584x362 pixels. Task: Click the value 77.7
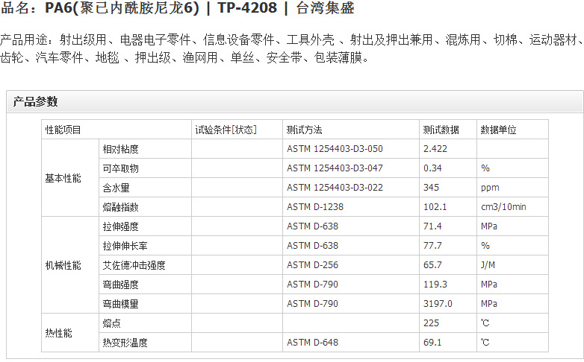pos(432,245)
